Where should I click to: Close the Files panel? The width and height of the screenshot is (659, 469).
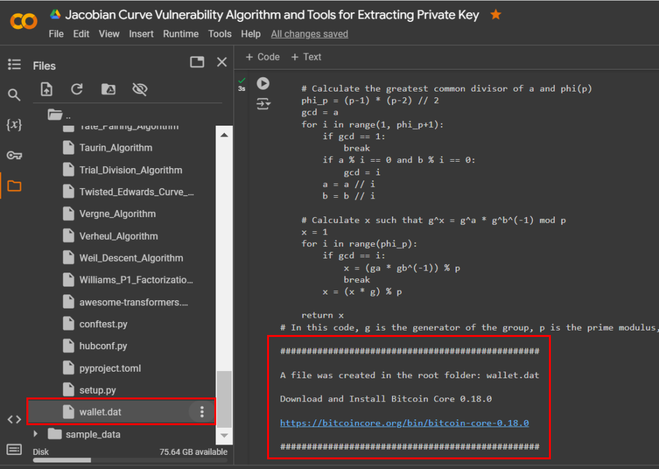(x=222, y=62)
